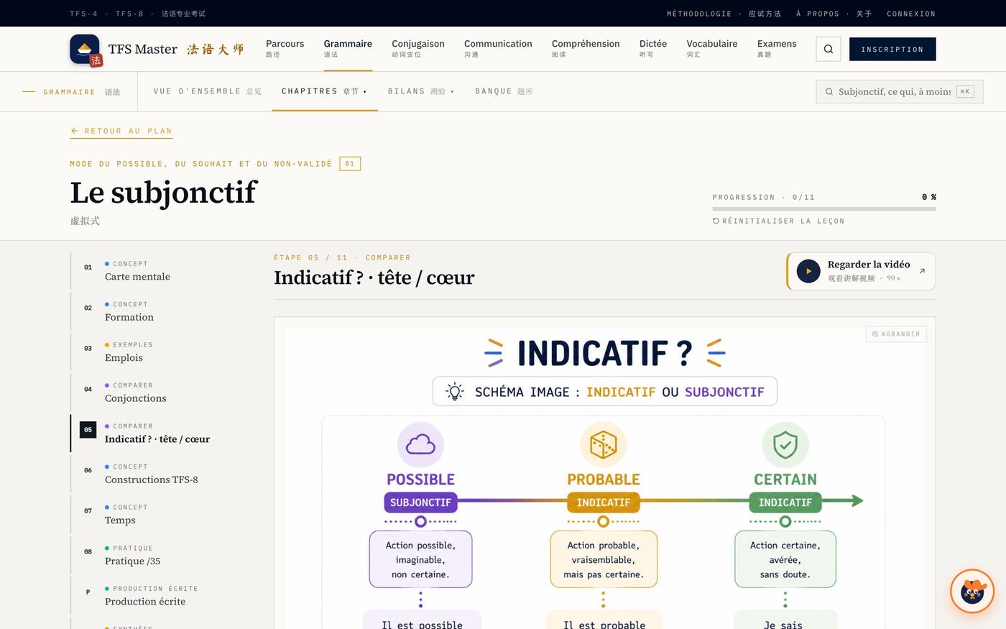Open the Banque tab
Screen dimensions: 1006x629
click(504, 91)
